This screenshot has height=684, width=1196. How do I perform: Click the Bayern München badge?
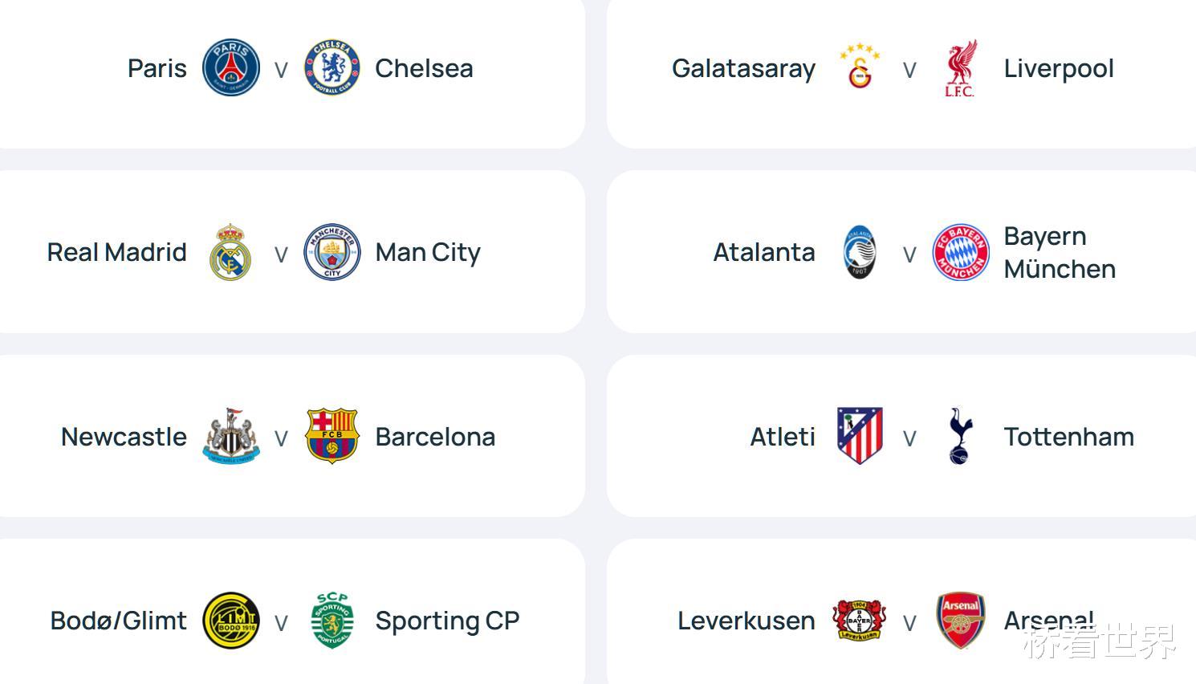pyautogui.click(x=960, y=252)
